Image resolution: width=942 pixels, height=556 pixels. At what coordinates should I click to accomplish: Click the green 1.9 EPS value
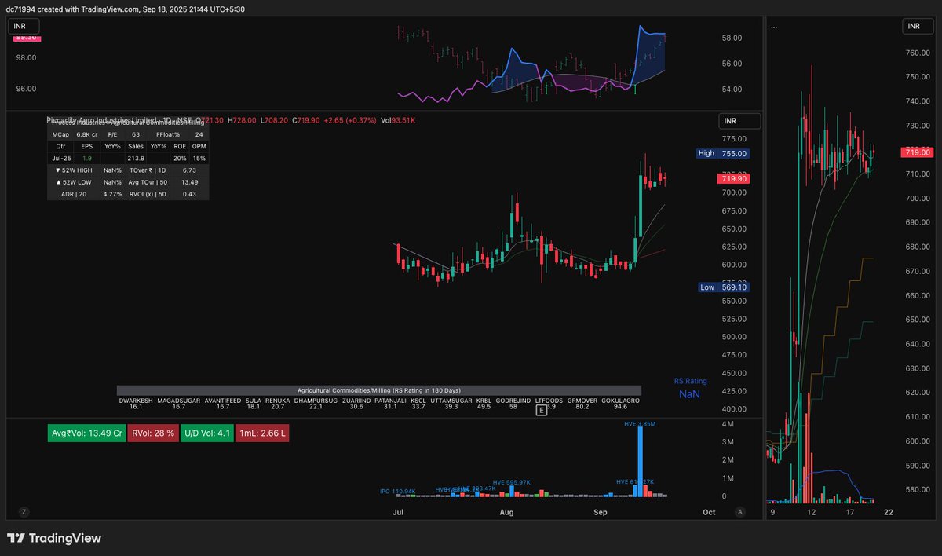coord(87,159)
